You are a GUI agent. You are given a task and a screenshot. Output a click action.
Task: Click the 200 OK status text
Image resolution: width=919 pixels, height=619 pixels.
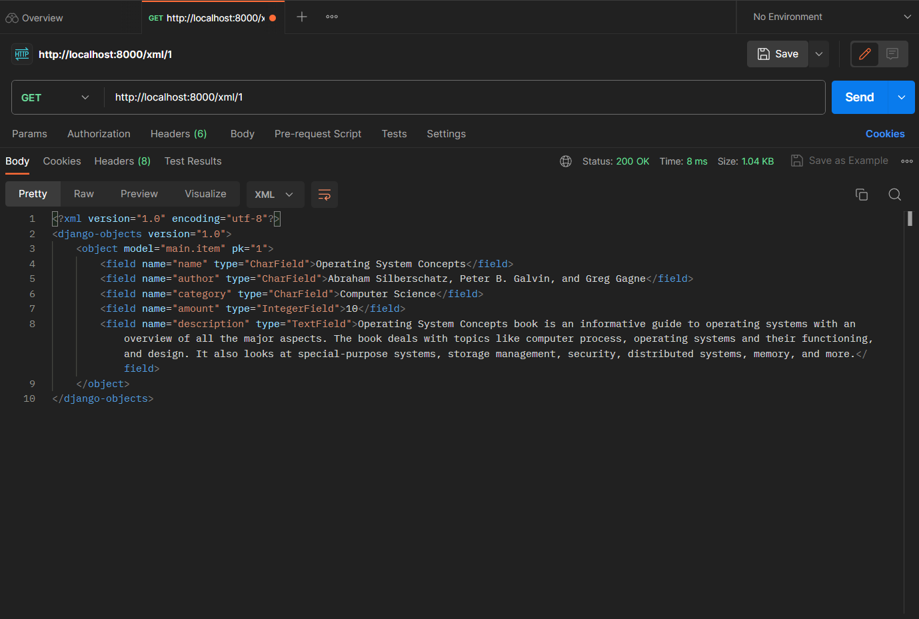coord(632,161)
